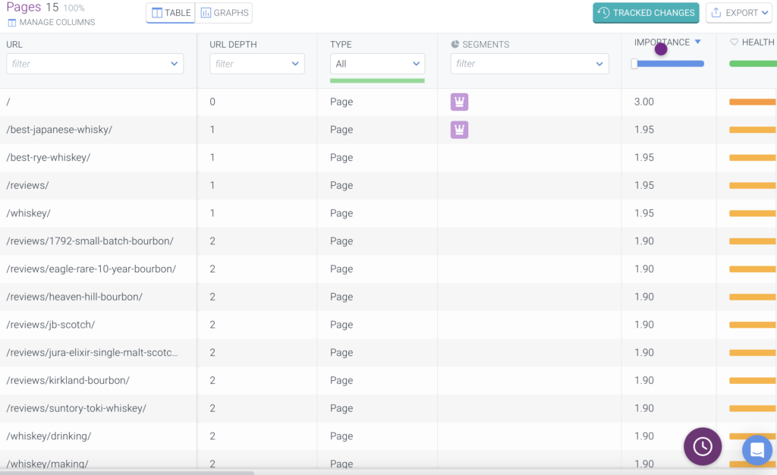Select the /reviews/eagle-rare-10-year-bourbon/ URL
The width and height of the screenshot is (777, 475).
tap(91, 269)
